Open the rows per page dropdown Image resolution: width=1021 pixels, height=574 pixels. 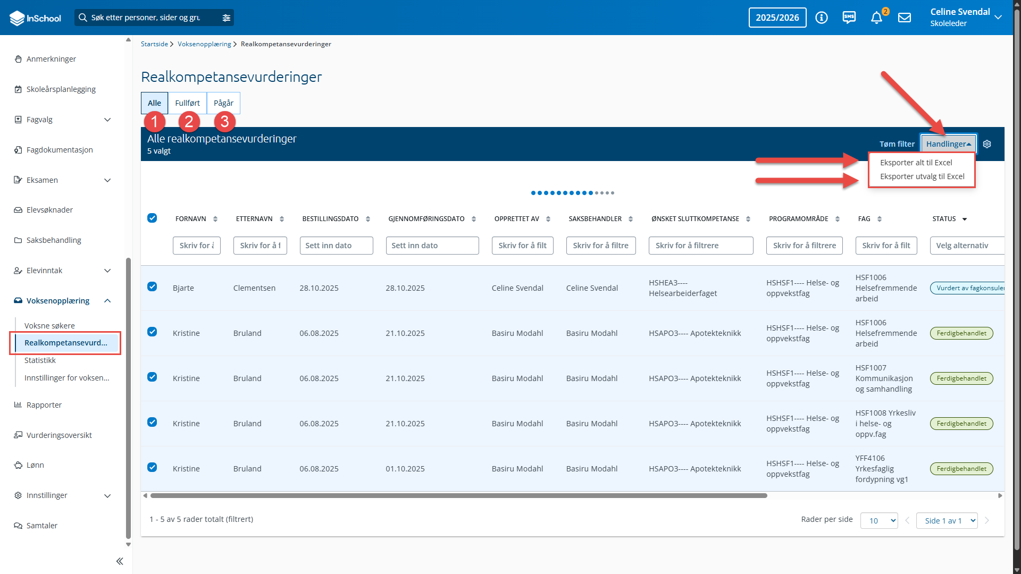(879, 520)
